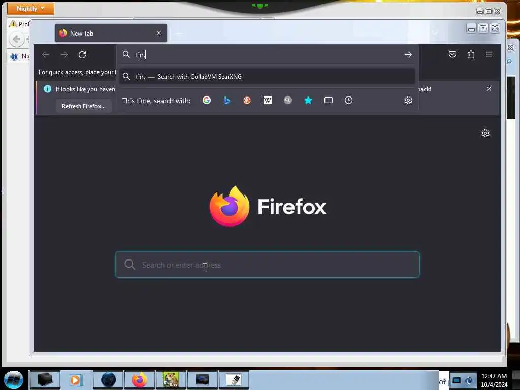This screenshot has height=390, width=520.
Task: Go forward one page in Firefox
Action: tap(64, 55)
